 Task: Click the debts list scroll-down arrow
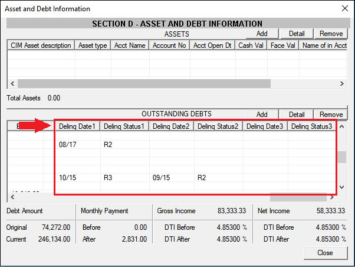341,187
